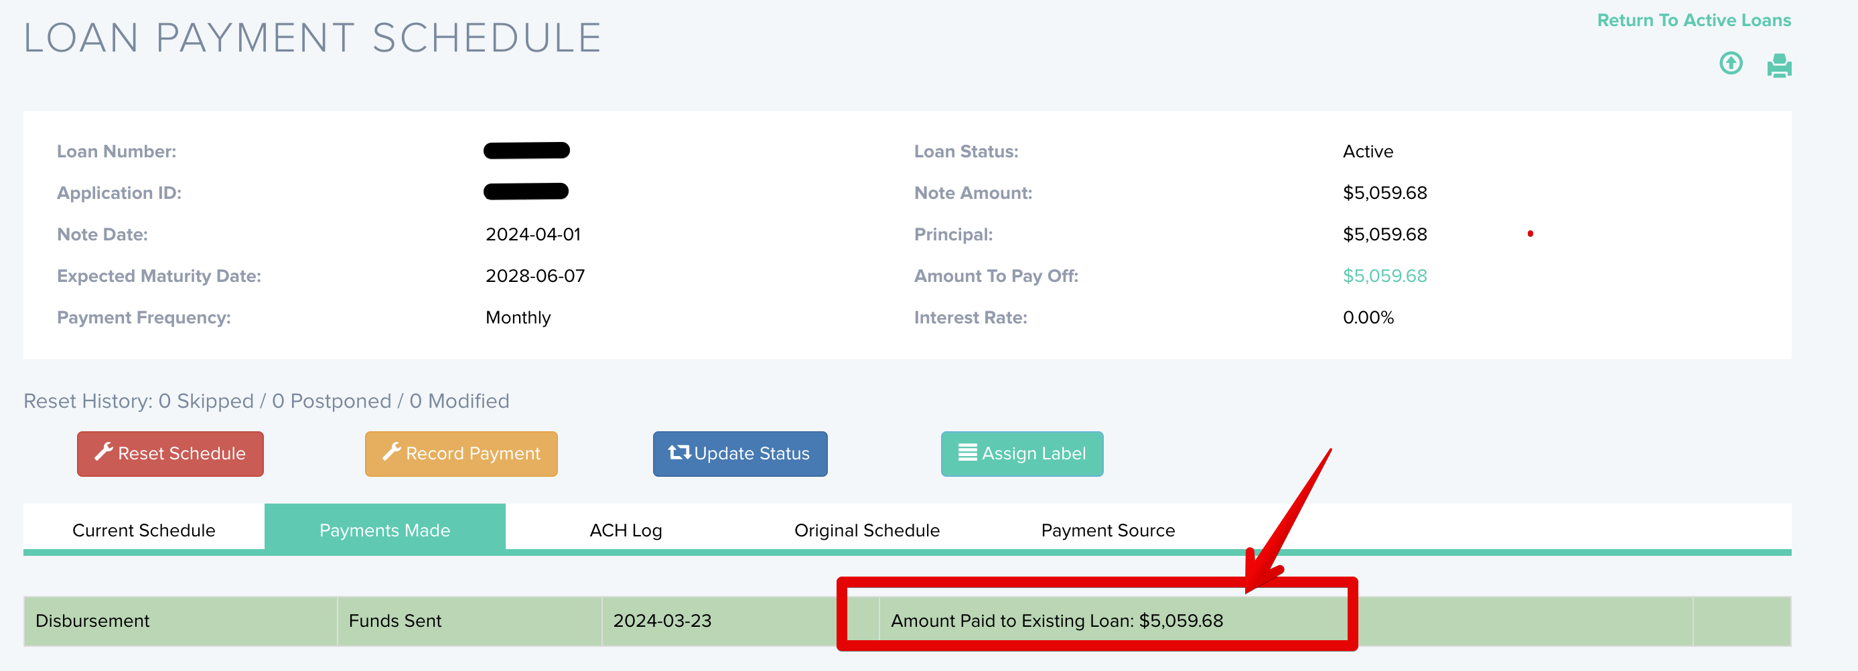Click the wrench icon on Record Payment
Viewport: 1858px width, 671px height.
(392, 451)
